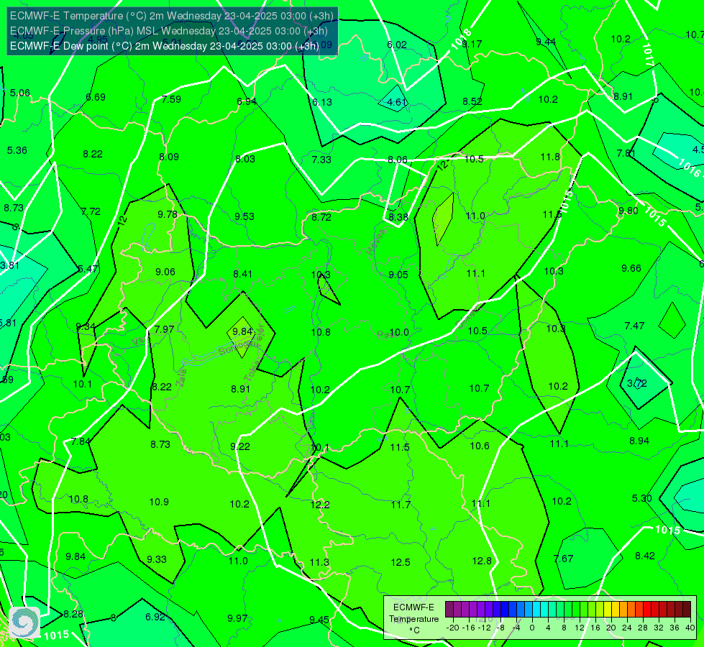
Task: Click the 9.97 temperature value
Action: (237, 618)
